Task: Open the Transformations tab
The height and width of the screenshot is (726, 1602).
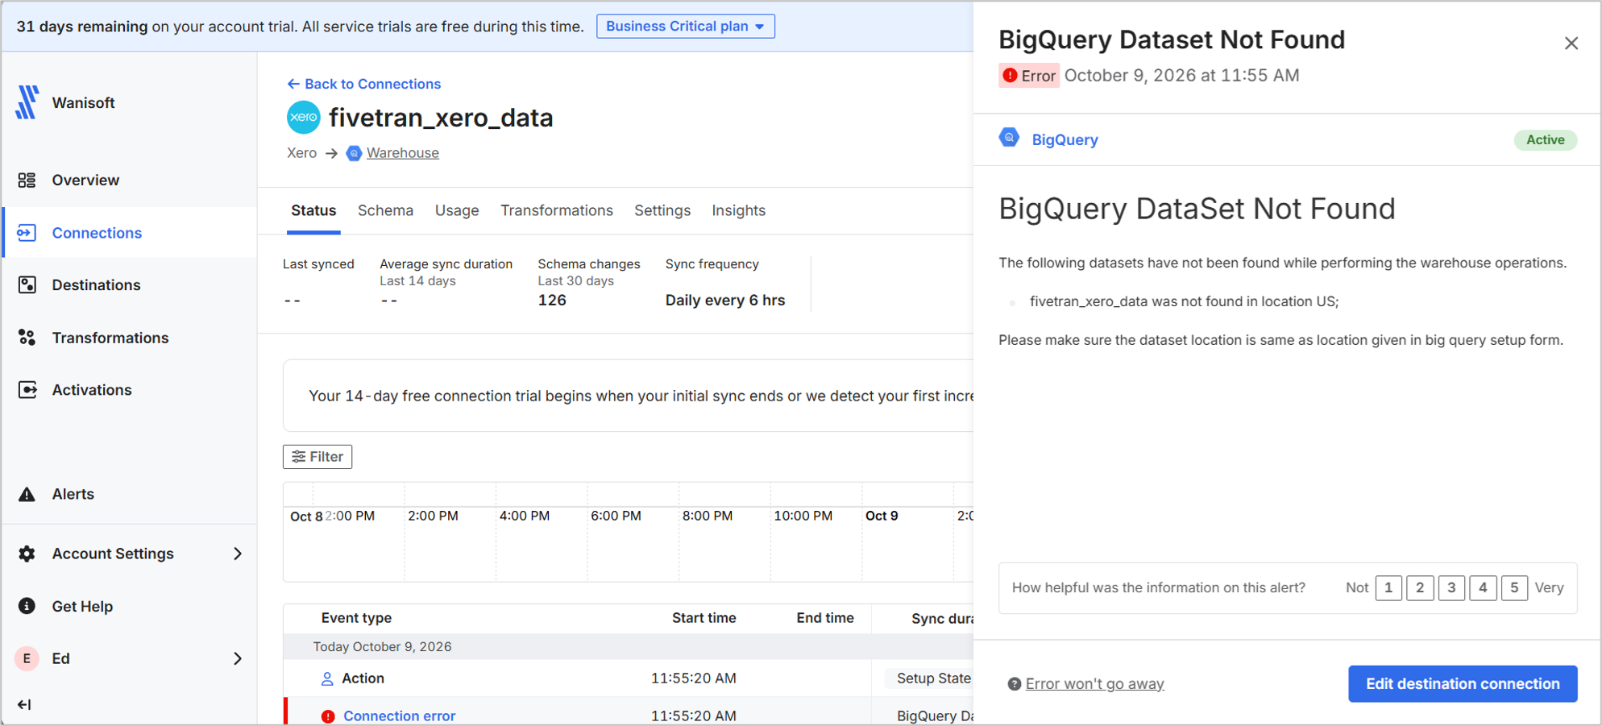Action: pyautogui.click(x=557, y=210)
